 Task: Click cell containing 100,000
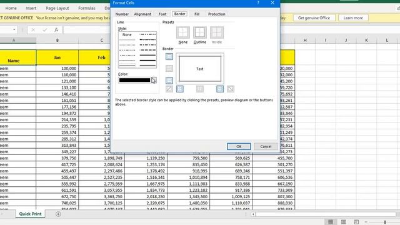click(57, 68)
